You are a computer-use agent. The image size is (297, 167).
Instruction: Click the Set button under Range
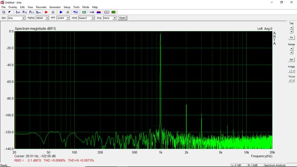point(291,59)
